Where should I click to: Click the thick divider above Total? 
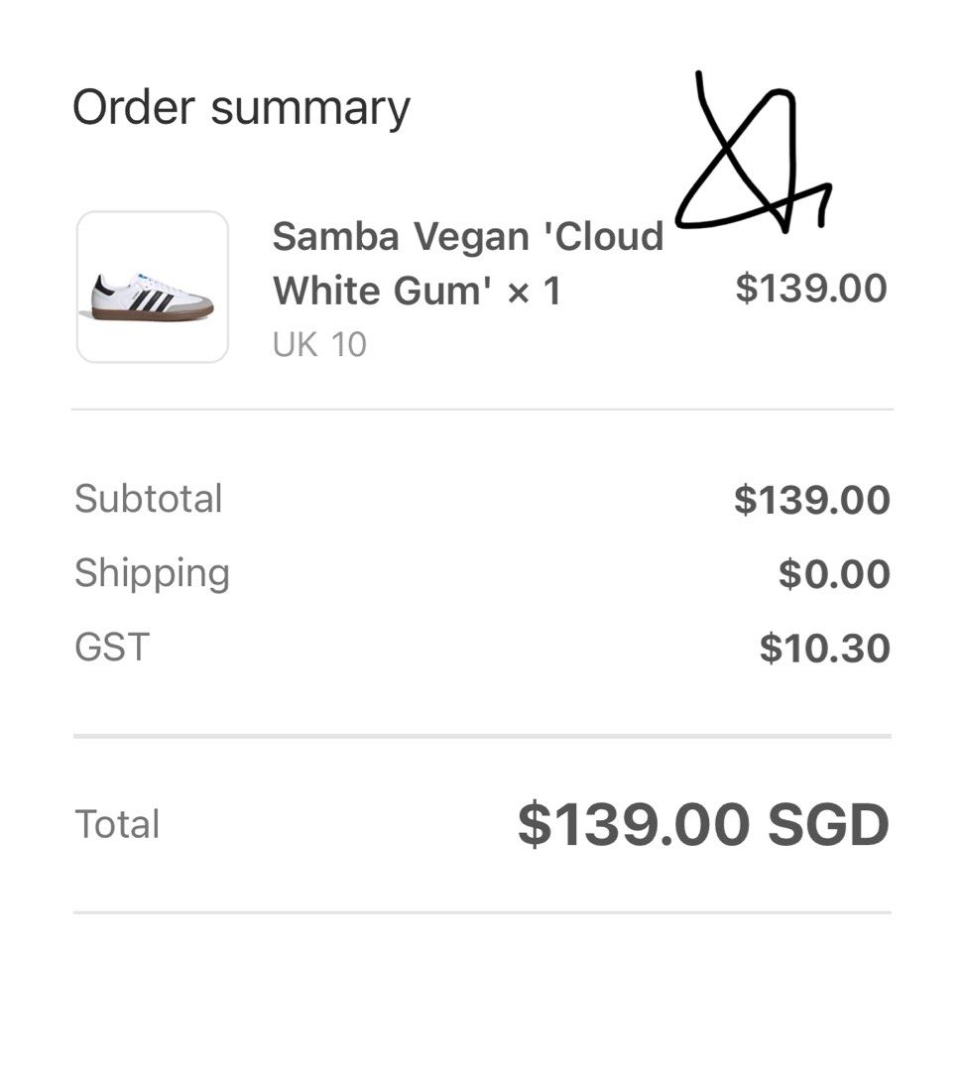coord(482,736)
